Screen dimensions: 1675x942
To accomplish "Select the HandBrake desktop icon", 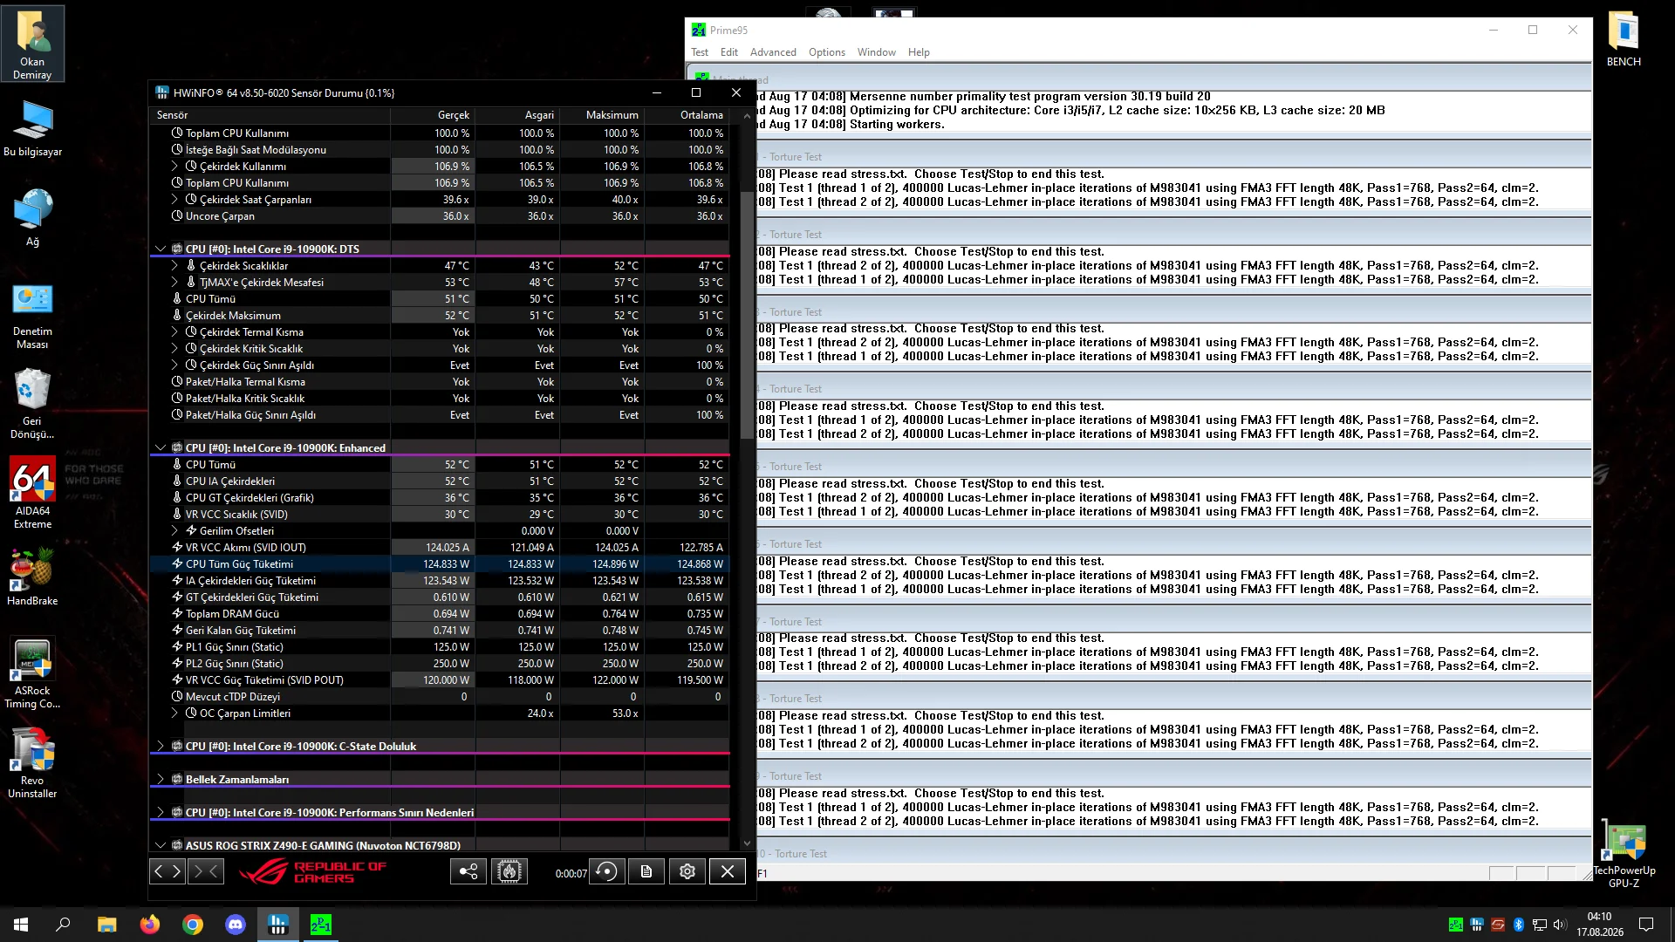I will point(32,577).
